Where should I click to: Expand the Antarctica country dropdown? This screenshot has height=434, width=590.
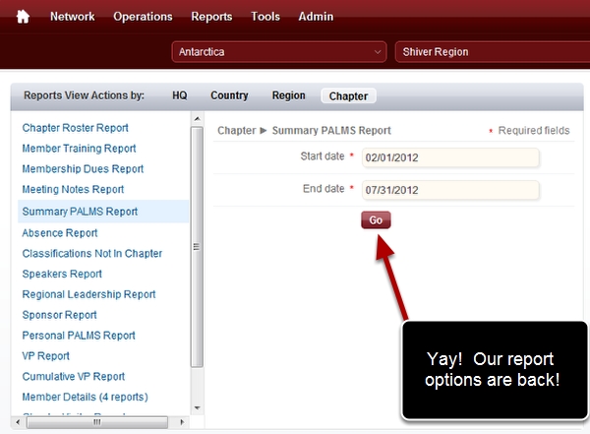(x=279, y=52)
